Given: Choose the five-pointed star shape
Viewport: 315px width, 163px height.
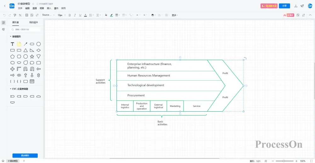Looking at the screenshot, I should coord(32,56).
